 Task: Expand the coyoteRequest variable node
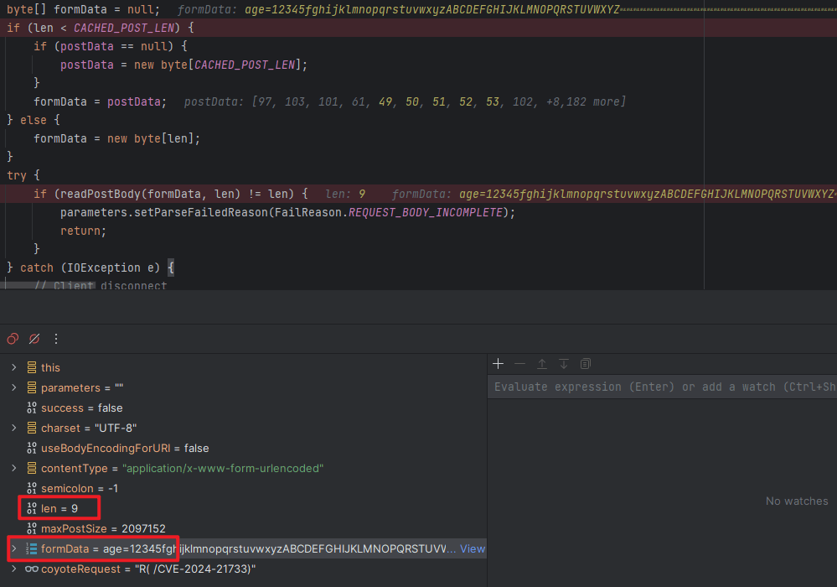[14, 569]
